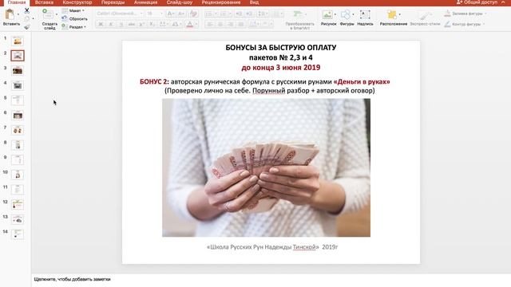The image size is (511, 287).
Task: Click the Фигуры shapes icon
Action: (x=346, y=14)
